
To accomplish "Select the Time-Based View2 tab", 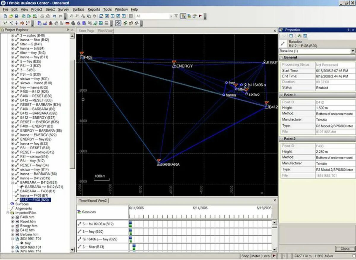I will coord(93,201).
